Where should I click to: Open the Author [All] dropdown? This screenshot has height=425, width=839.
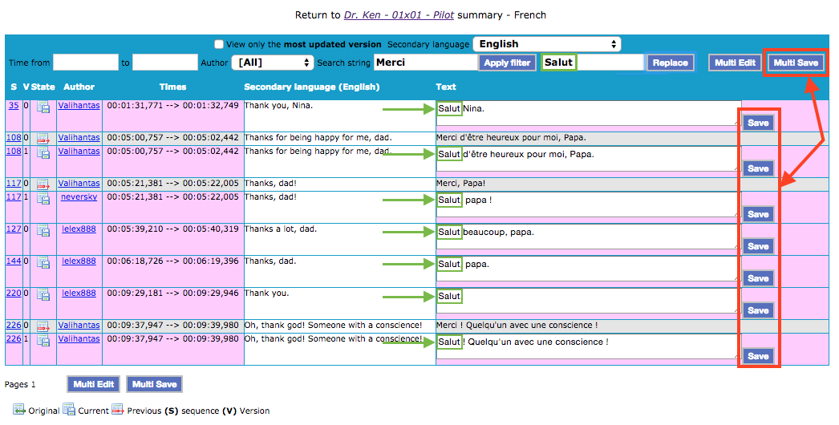tap(272, 63)
